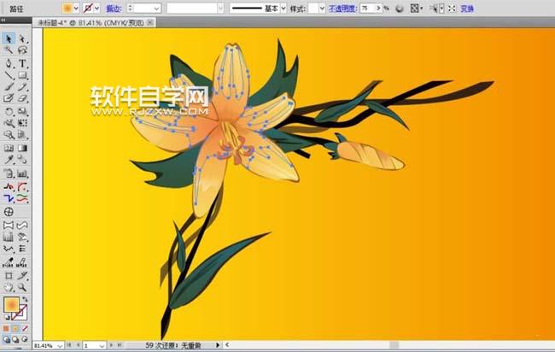Swap fill and stroke colors arrow
The image size is (555, 352).
coord(25,300)
